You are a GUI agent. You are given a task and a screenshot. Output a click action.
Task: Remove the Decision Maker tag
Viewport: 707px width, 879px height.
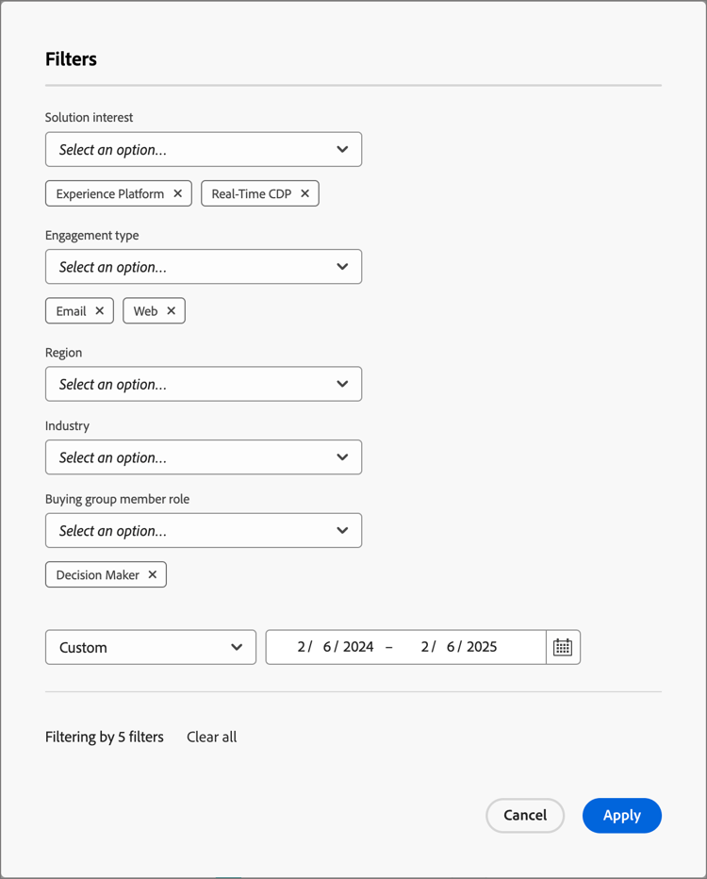[153, 574]
